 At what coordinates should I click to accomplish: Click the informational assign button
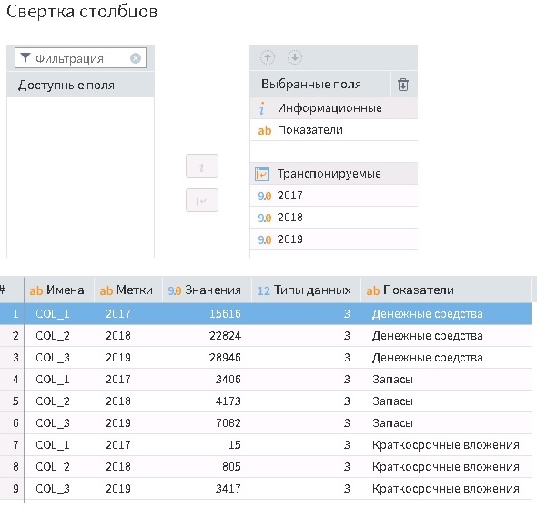(x=202, y=166)
